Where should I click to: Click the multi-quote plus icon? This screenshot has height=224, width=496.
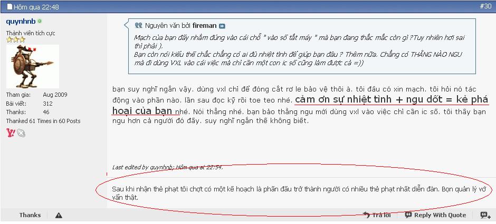485,215
